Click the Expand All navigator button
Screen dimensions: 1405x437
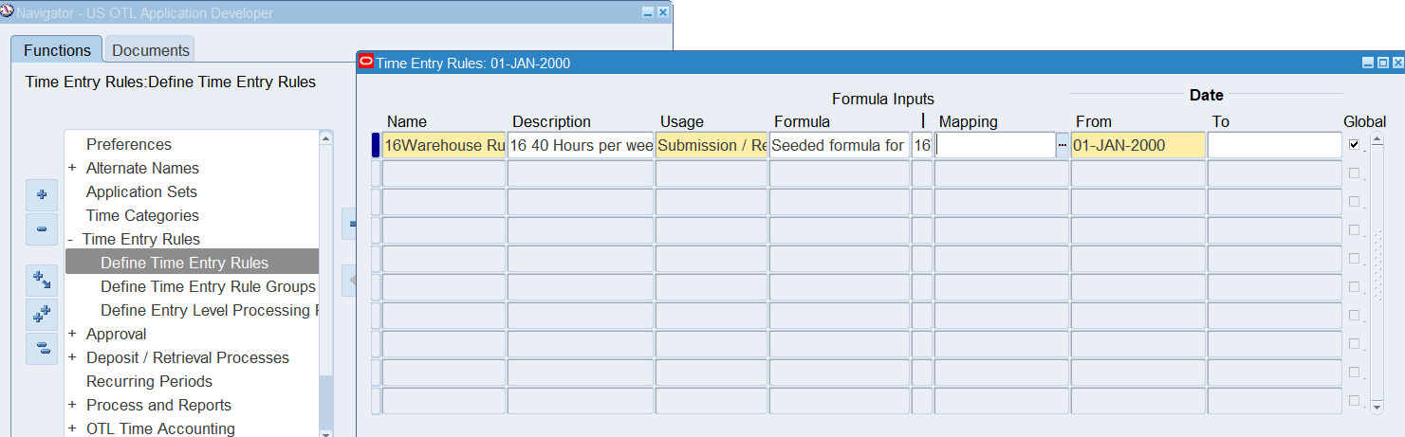(41, 315)
